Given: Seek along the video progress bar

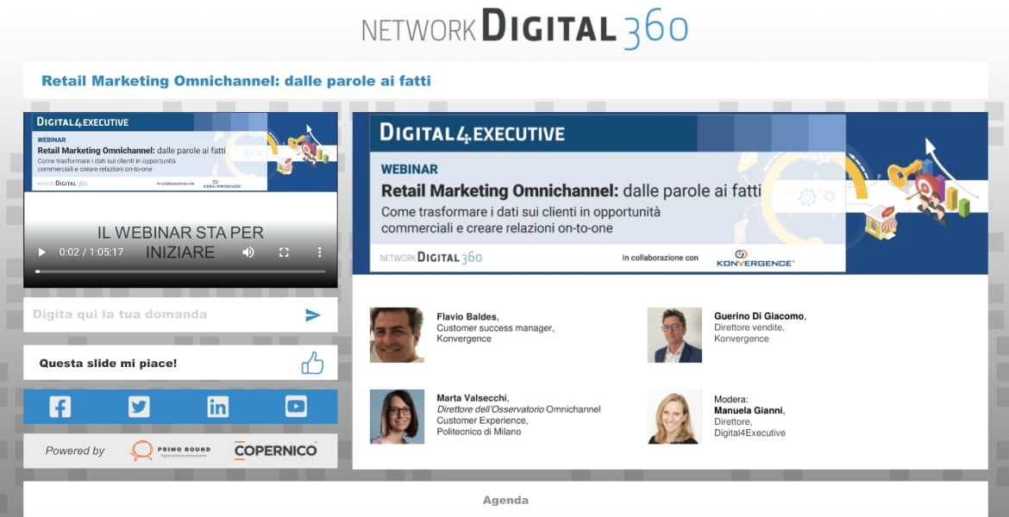Looking at the screenshot, I should tap(181, 271).
